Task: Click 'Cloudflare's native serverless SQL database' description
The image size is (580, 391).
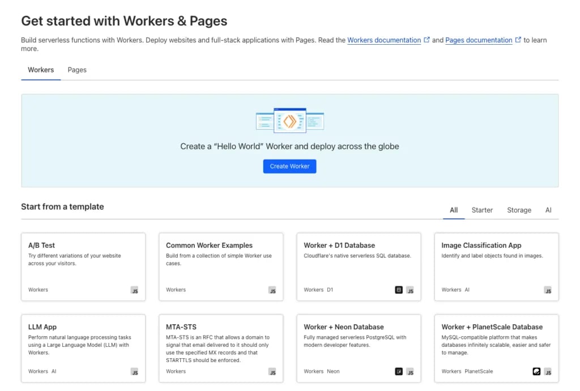Action: point(357,256)
